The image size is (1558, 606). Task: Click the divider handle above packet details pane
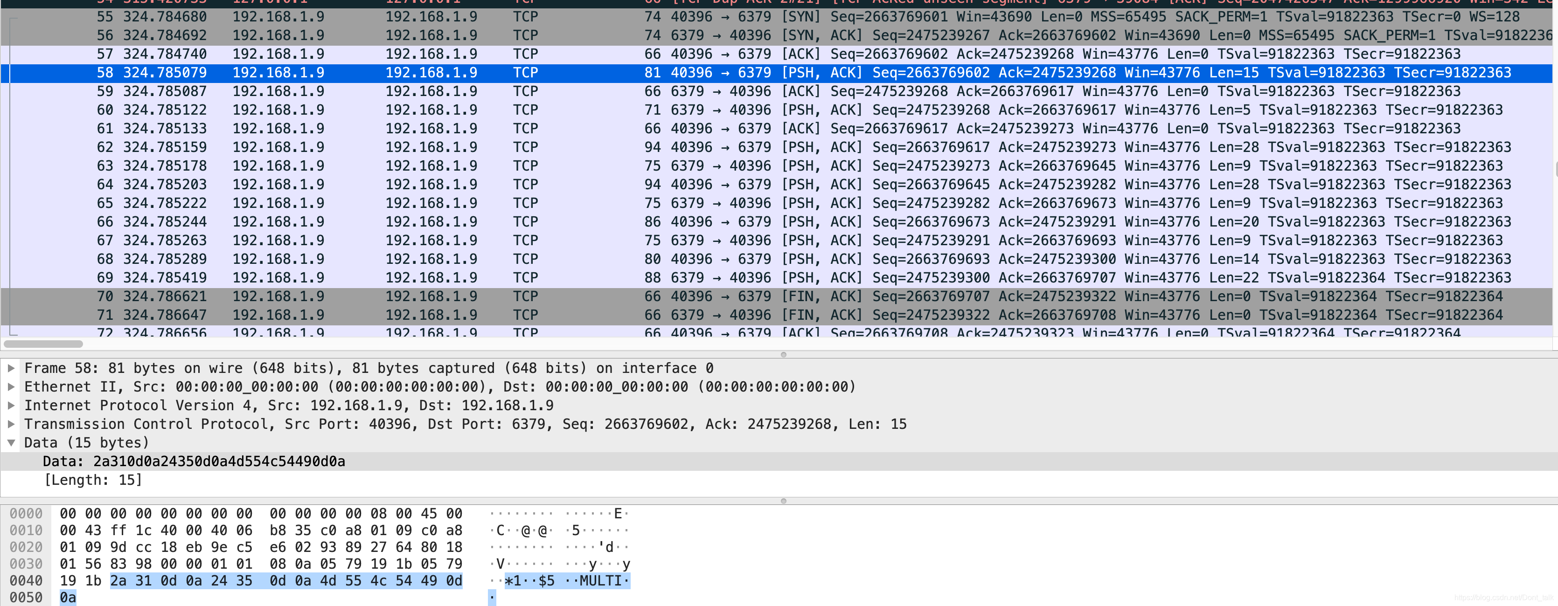point(783,355)
